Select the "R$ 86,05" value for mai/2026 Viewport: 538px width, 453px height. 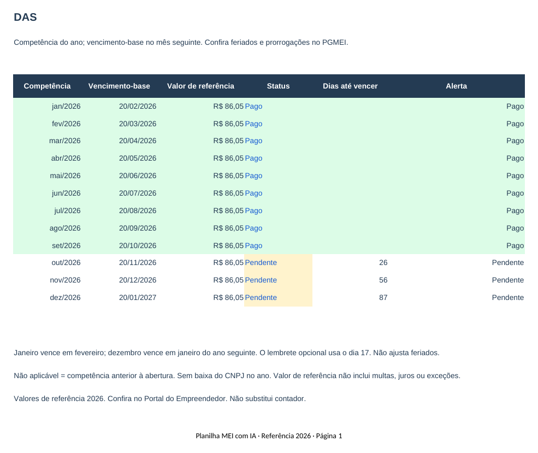coord(228,176)
